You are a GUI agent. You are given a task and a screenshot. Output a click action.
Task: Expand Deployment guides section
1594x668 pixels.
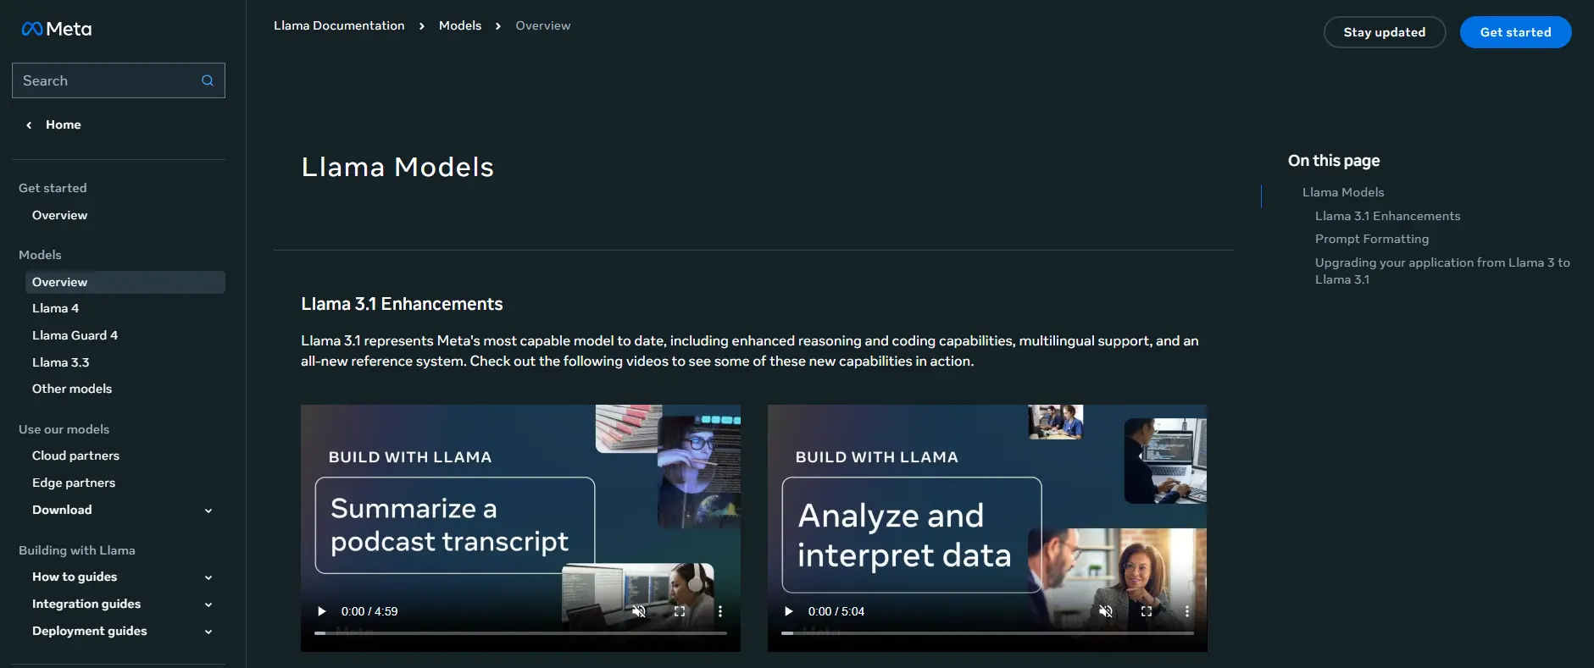pyautogui.click(x=208, y=632)
